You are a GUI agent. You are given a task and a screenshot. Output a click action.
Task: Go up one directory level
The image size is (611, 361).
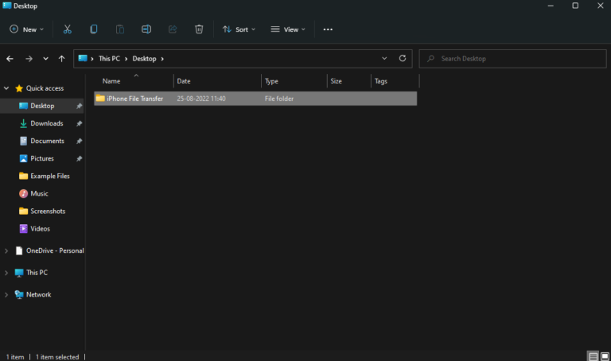coord(62,58)
